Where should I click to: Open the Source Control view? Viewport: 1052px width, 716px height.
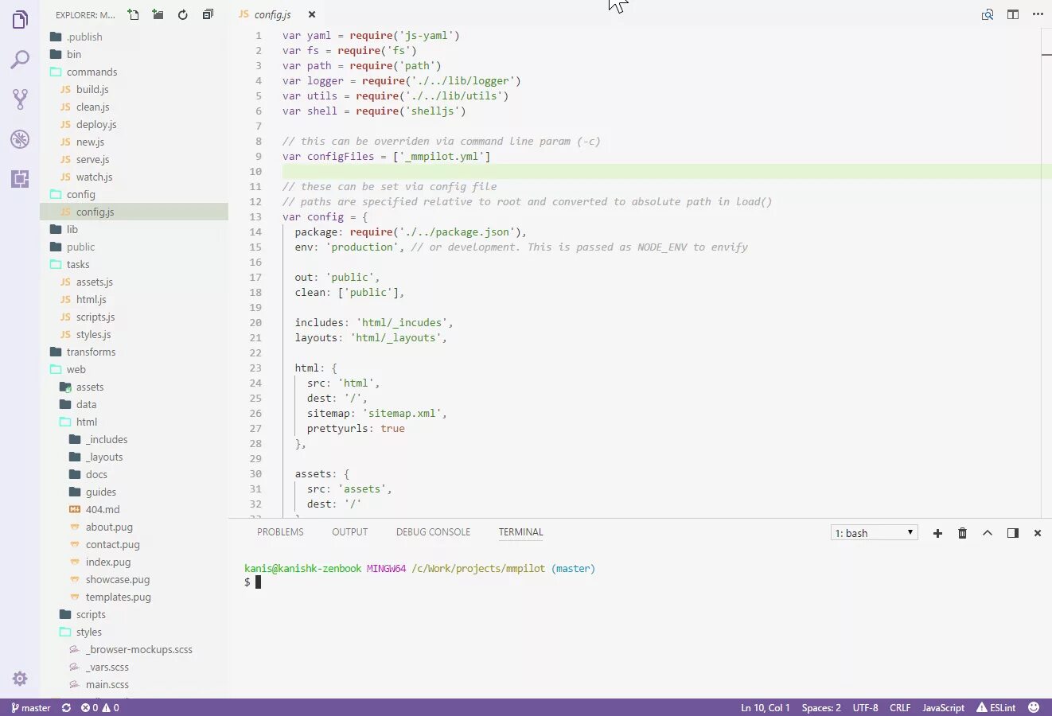click(x=20, y=99)
